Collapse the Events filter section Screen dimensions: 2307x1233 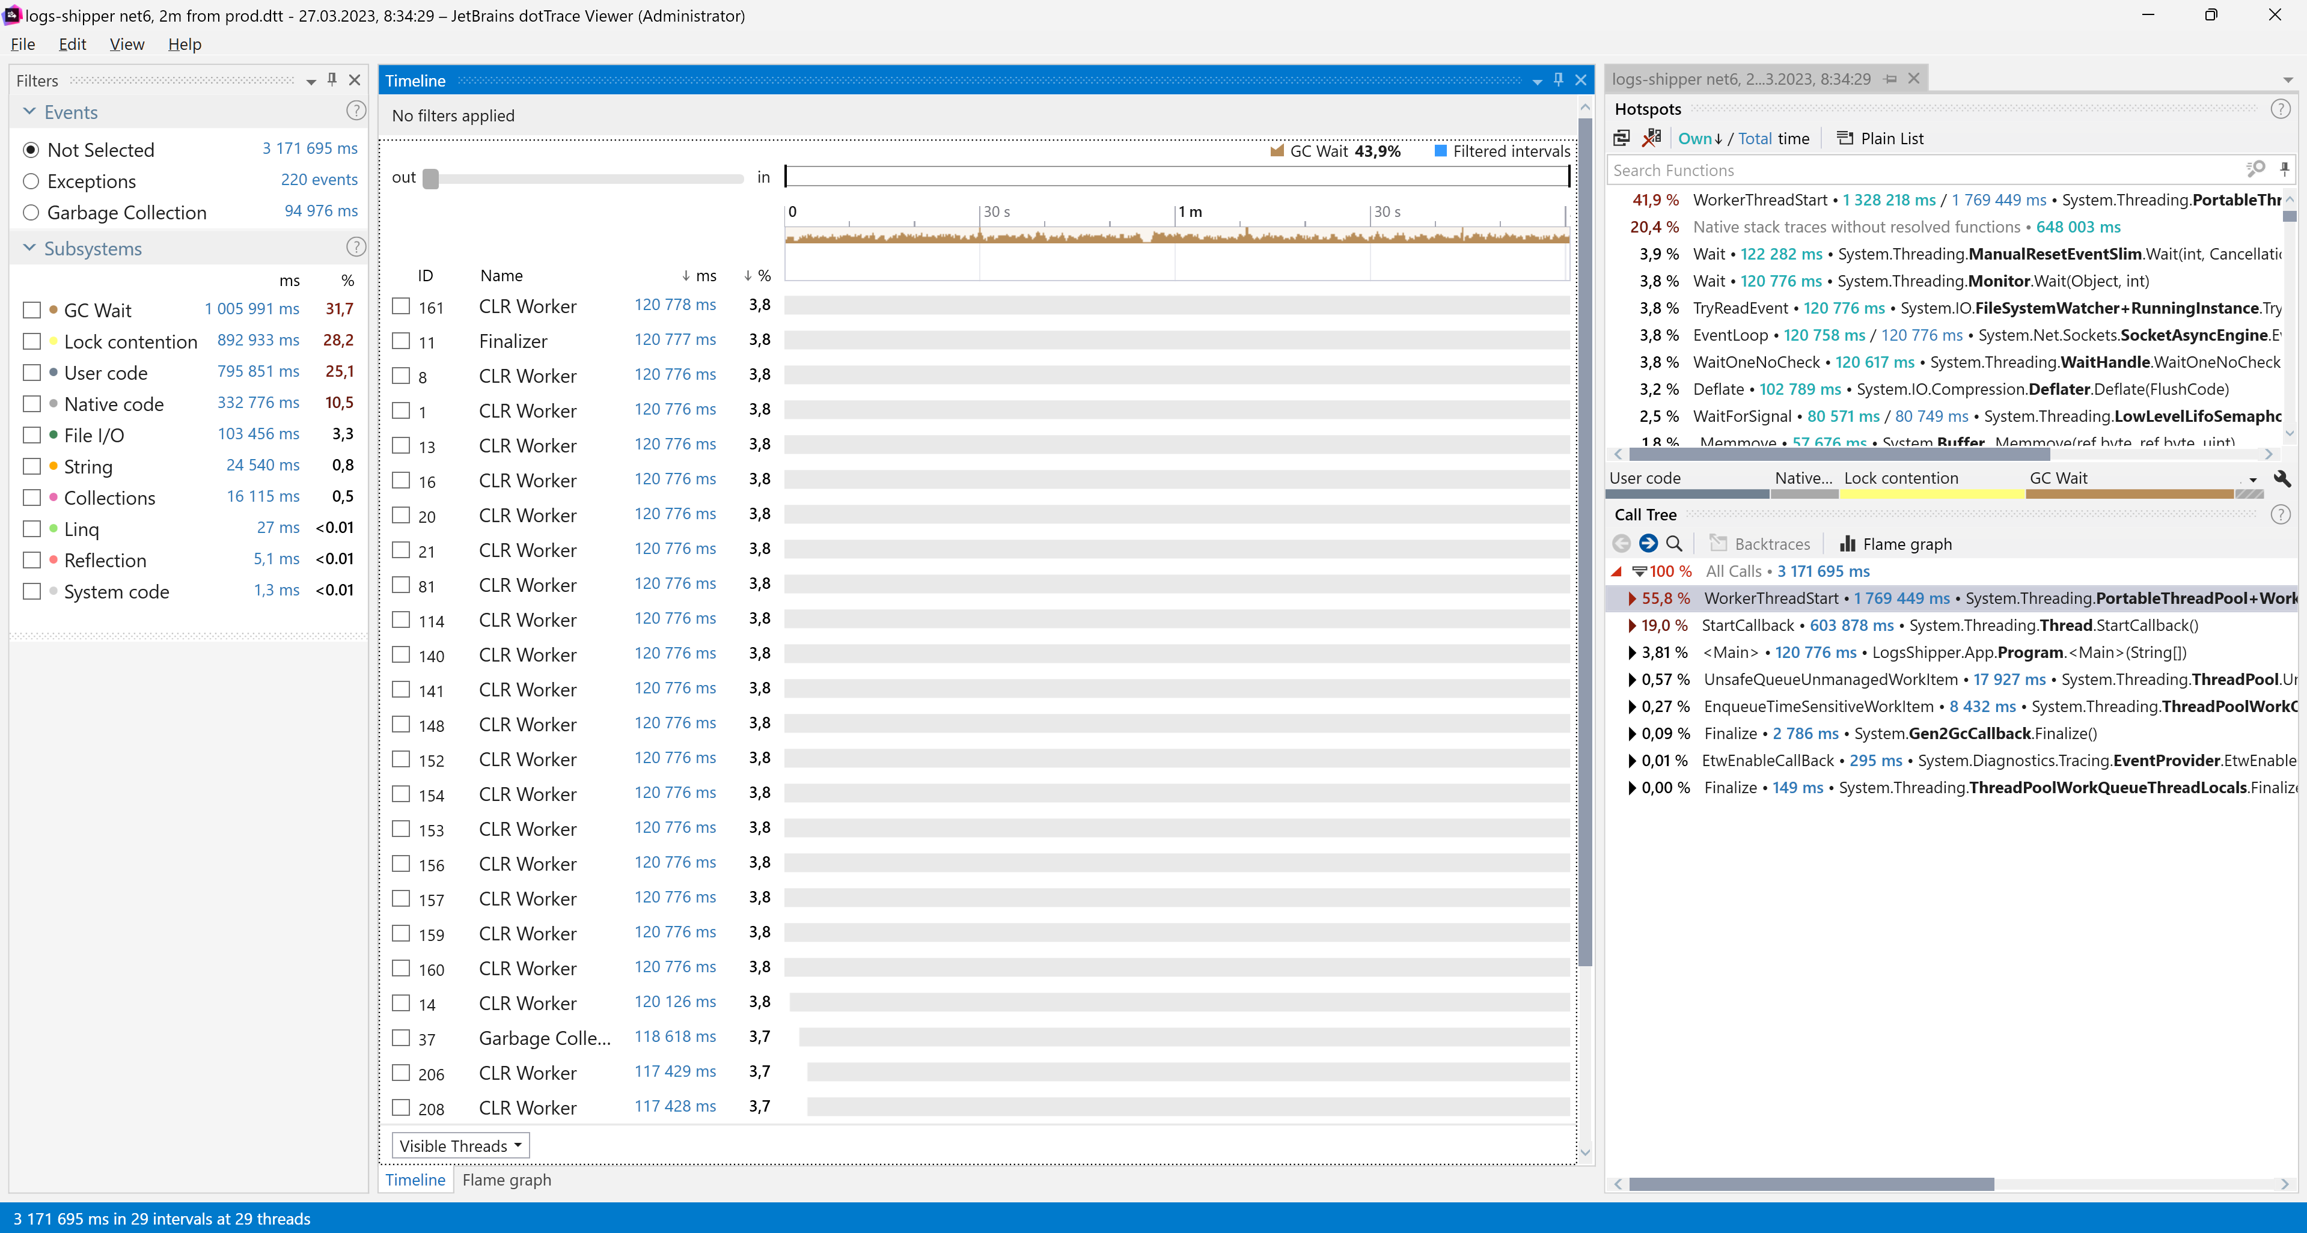(29, 111)
